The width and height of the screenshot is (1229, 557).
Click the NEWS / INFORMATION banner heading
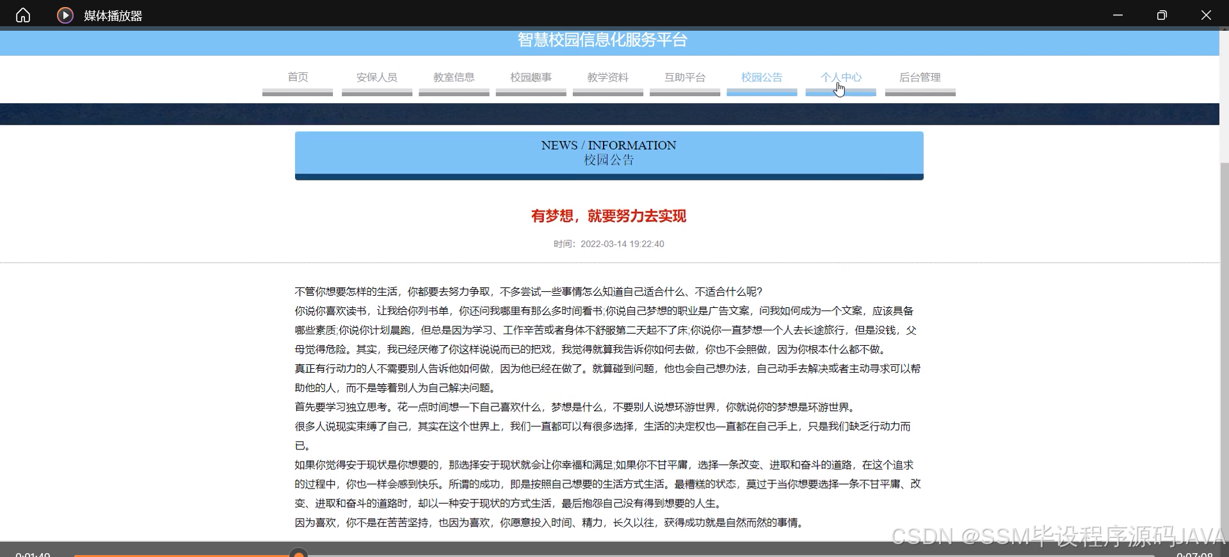point(609,145)
